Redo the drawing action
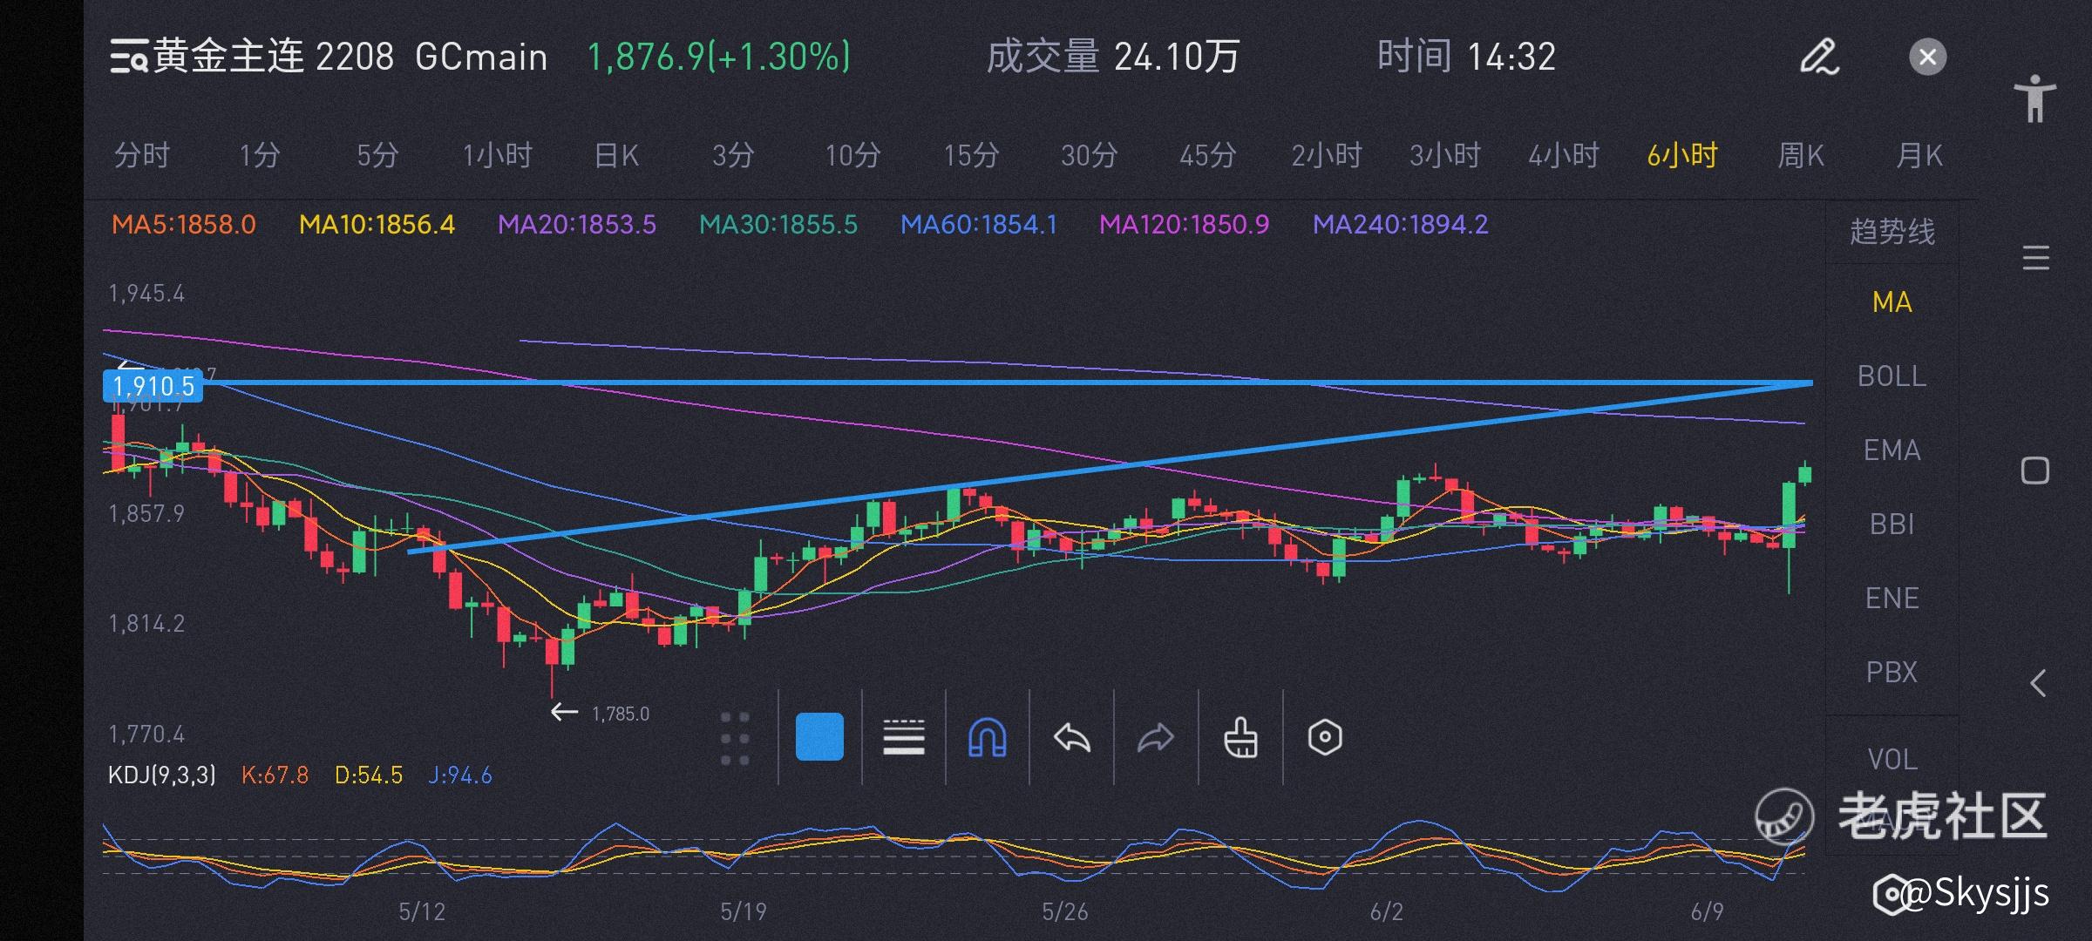 pyautogui.click(x=1156, y=738)
